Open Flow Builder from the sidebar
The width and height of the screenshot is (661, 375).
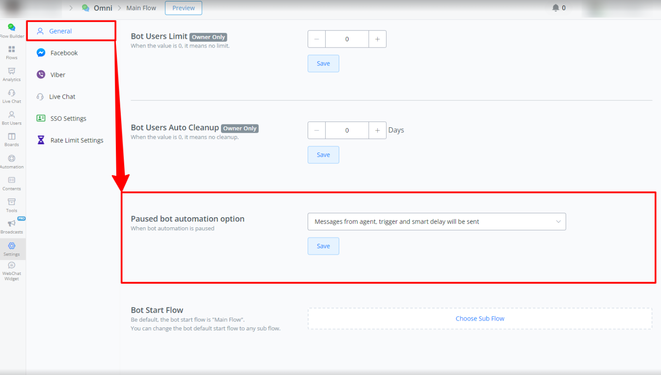(12, 30)
